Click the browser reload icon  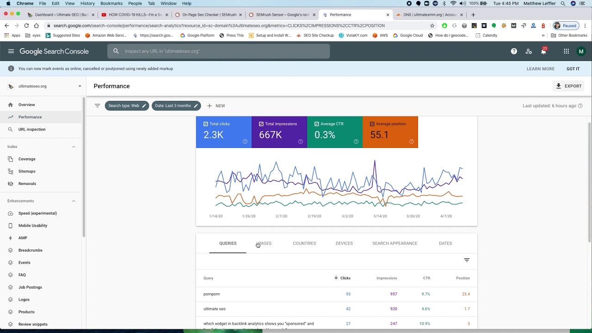coord(26,25)
